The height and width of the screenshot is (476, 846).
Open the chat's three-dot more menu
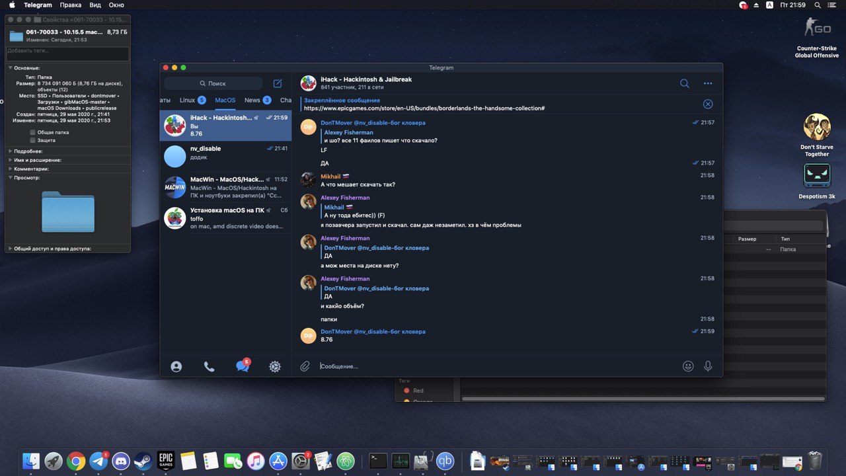708,83
